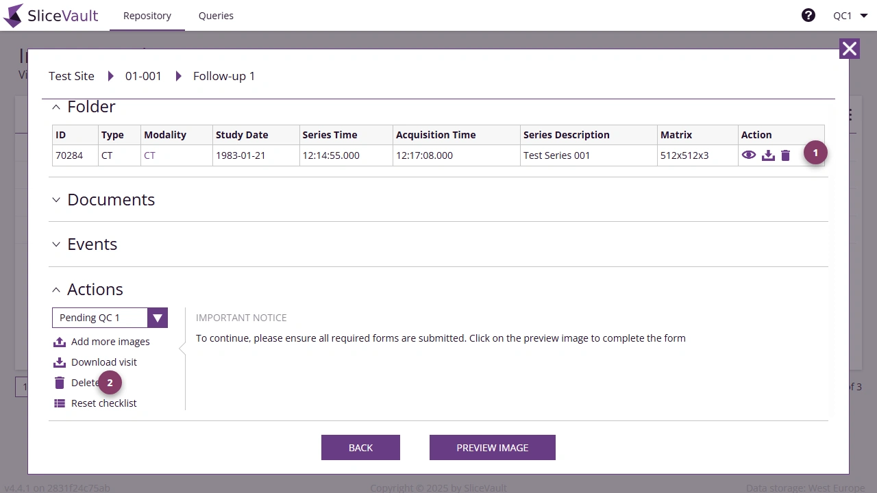Click the Download visit link

point(104,362)
